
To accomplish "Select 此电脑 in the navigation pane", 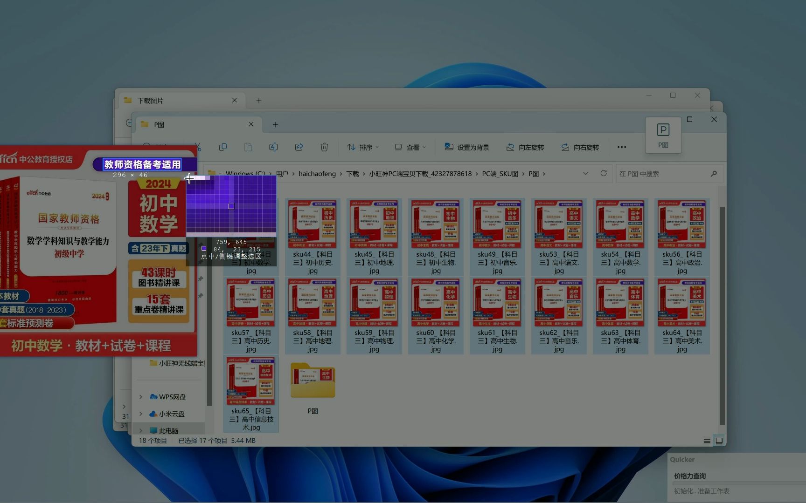I will [x=164, y=431].
